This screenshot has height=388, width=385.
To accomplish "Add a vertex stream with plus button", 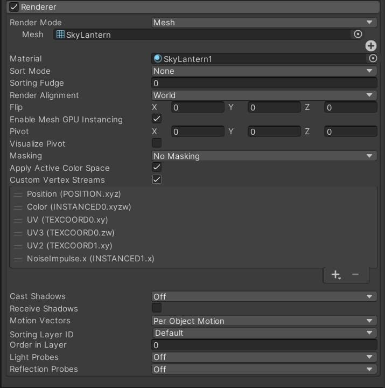I will pyautogui.click(x=335, y=275).
